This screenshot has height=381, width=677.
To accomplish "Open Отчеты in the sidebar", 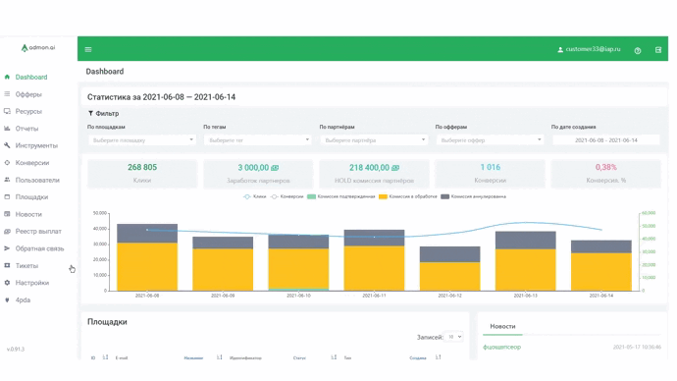I will (26, 129).
